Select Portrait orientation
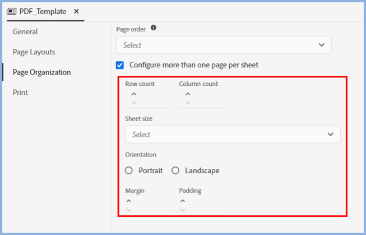 [129, 171]
